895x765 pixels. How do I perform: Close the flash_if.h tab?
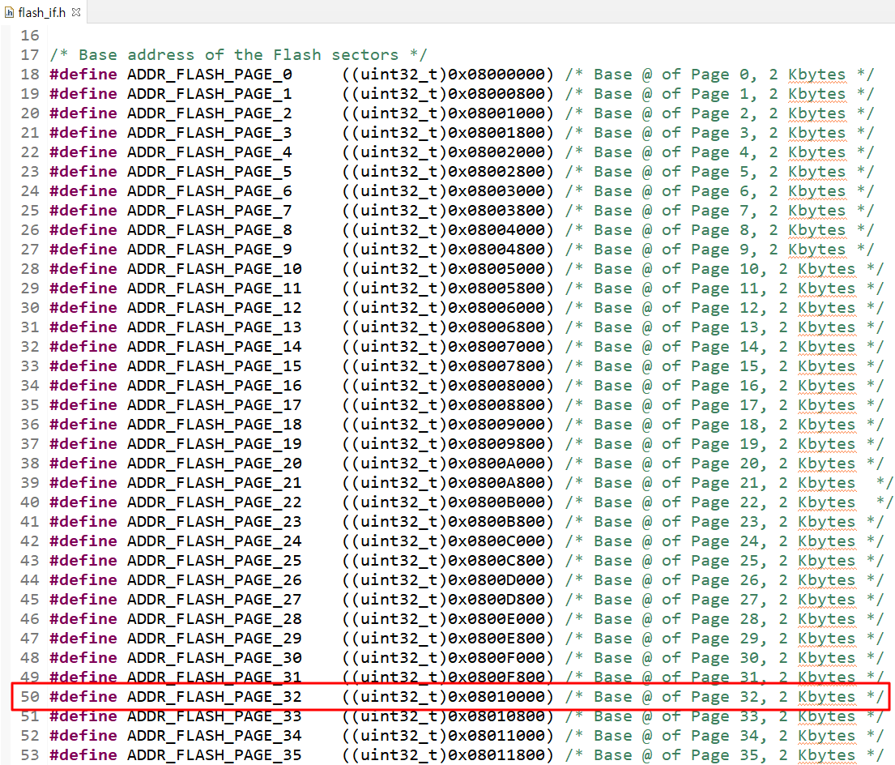click(75, 12)
